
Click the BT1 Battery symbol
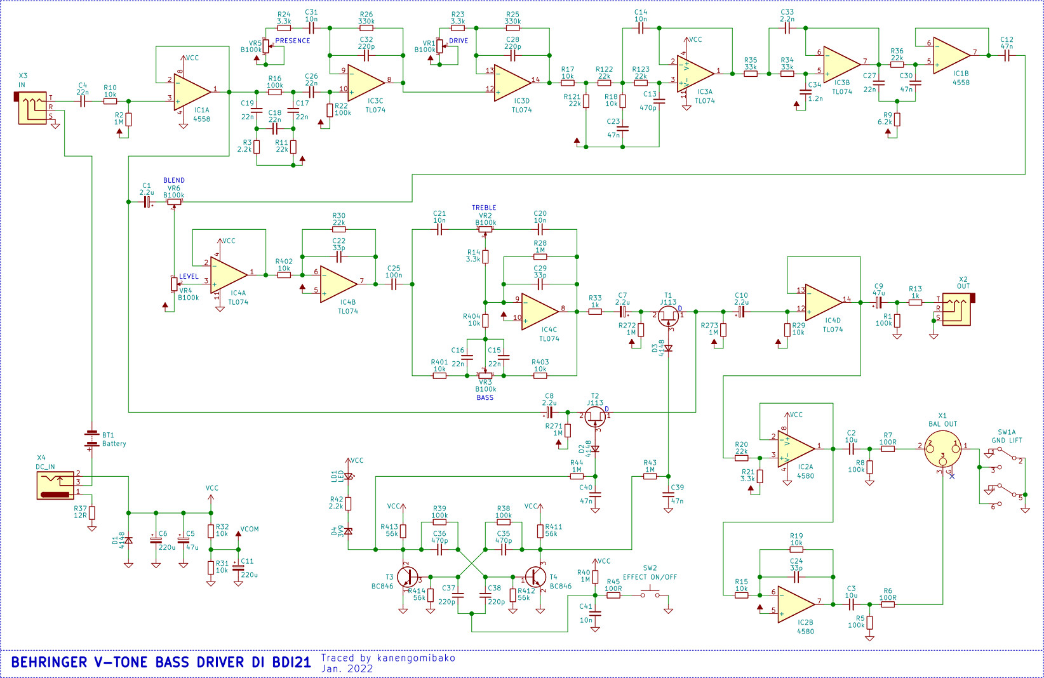pyautogui.click(x=92, y=440)
